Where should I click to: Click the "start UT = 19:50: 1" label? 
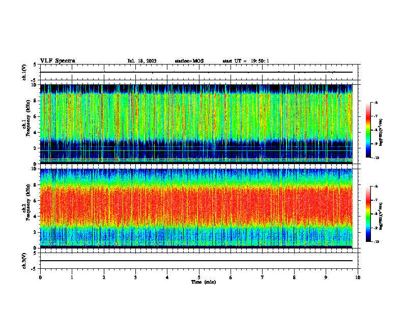click(x=246, y=61)
